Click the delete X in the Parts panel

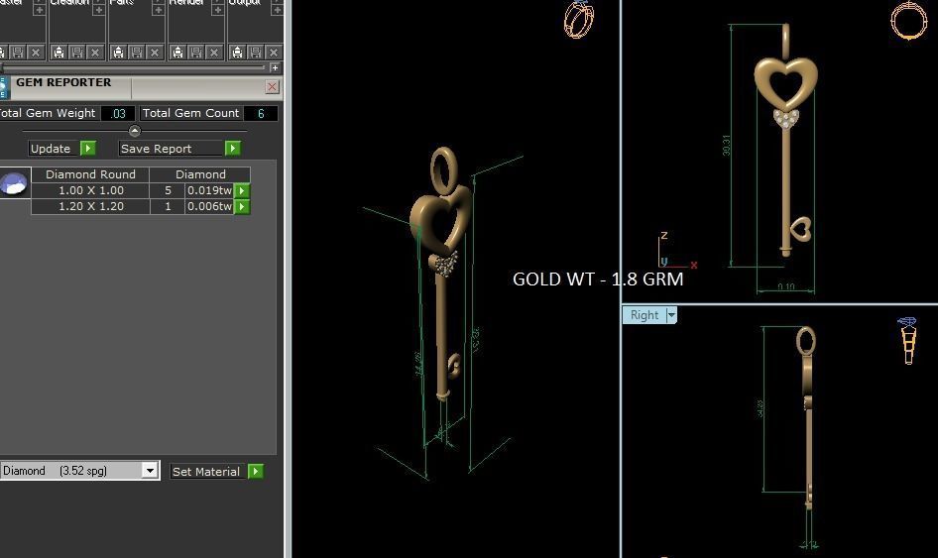(155, 53)
